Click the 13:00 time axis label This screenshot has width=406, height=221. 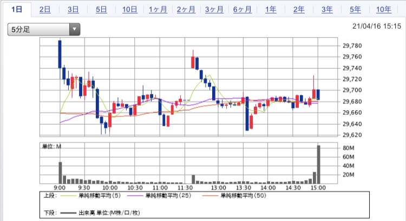218,188
